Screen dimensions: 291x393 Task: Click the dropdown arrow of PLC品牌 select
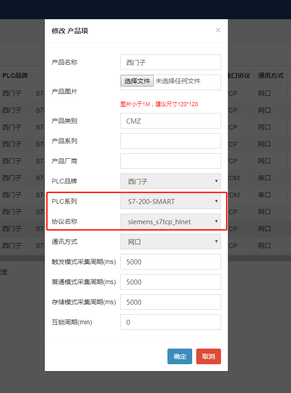tap(216, 181)
